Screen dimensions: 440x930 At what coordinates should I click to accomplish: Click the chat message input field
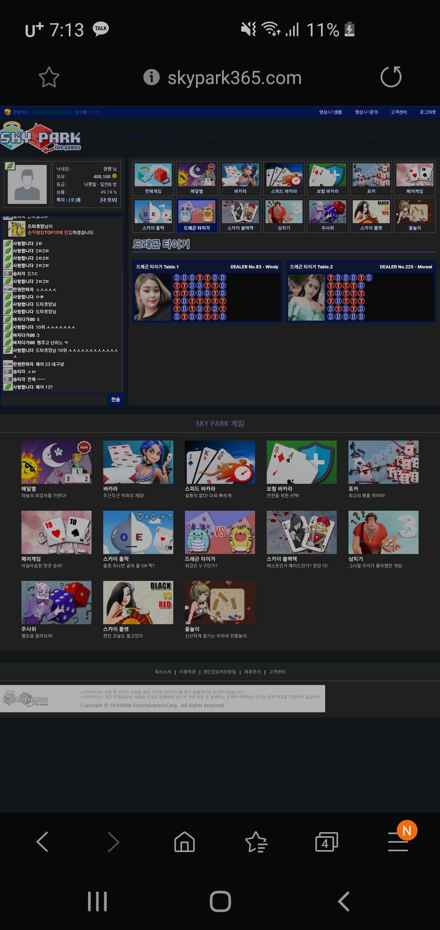54,400
